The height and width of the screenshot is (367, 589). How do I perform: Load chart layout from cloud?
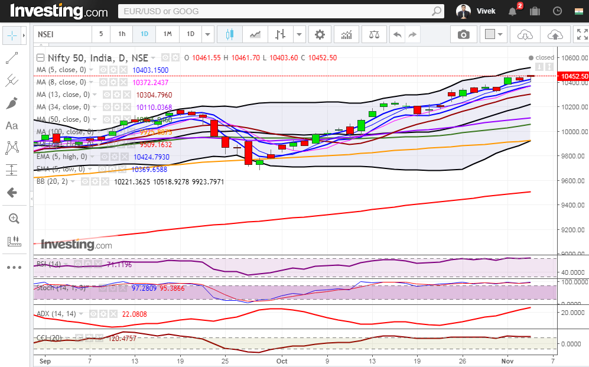tap(525, 34)
